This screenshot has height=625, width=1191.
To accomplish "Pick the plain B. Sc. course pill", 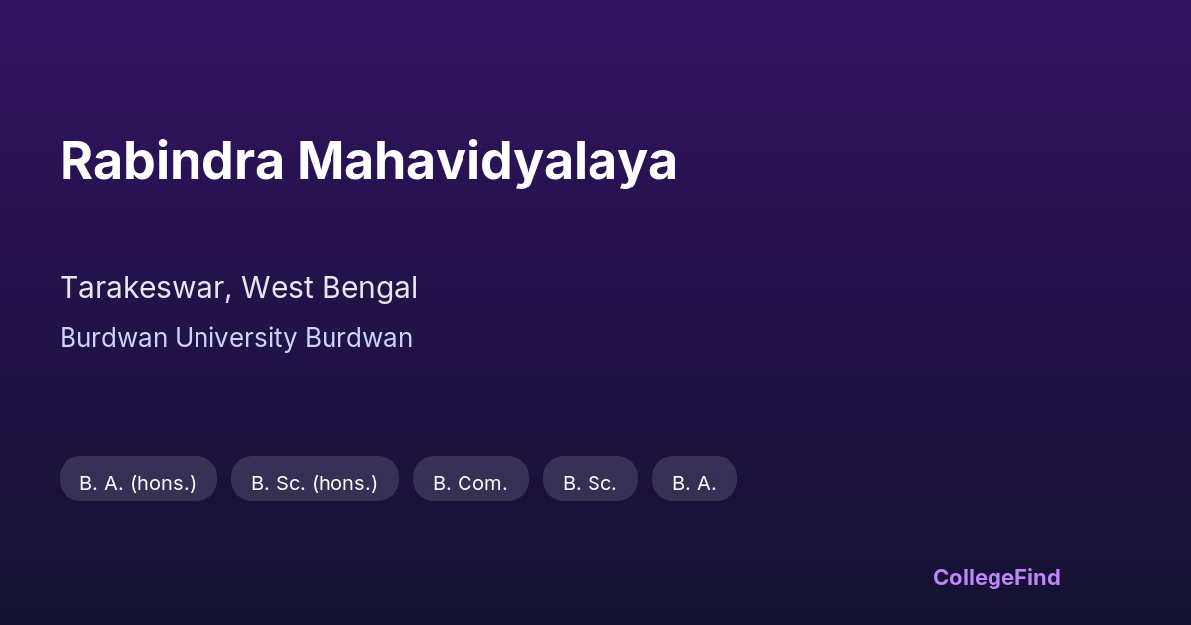I will pos(590,483).
